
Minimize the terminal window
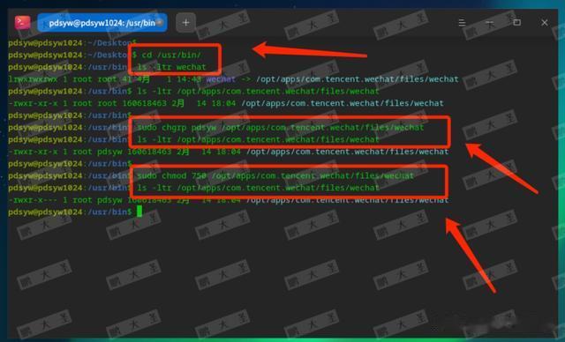(x=489, y=22)
